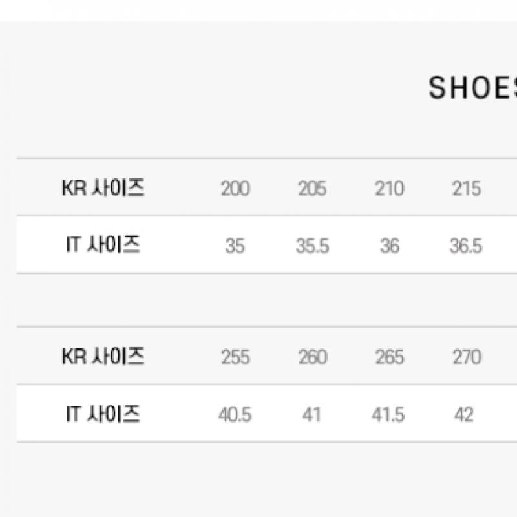The width and height of the screenshot is (517, 517).
Task: Click the SHOES heading text
Action: click(473, 89)
